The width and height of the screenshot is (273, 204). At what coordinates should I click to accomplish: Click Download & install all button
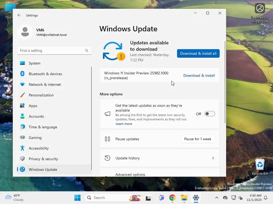(198, 53)
